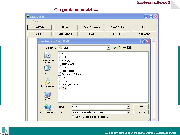Screen dimensions: 180x135
Task: Click the Series_Reactions file icon
Action: click(60, 84)
